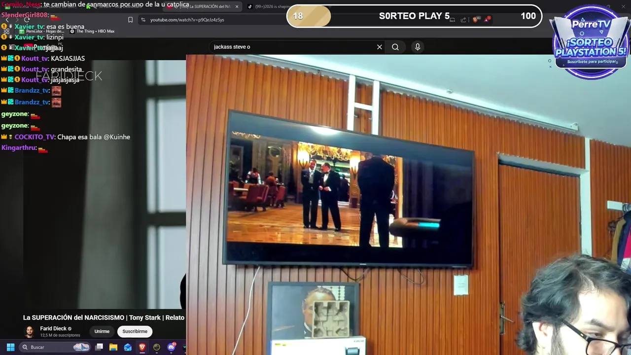This screenshot has height=355, width=631.
Task: Click the YouTube search magnifier button
Action: (395, 47)
